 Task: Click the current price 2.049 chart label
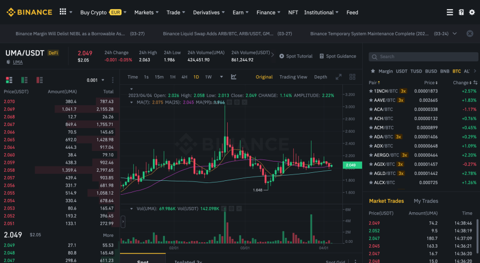353,165
